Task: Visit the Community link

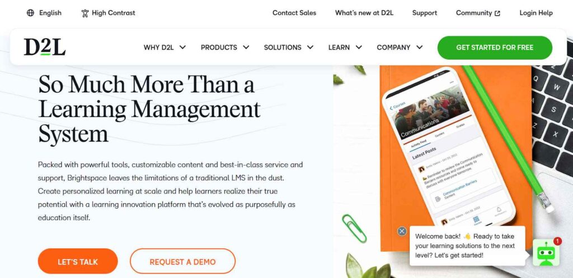Action: pyautogui.click(x=478, y=13)
